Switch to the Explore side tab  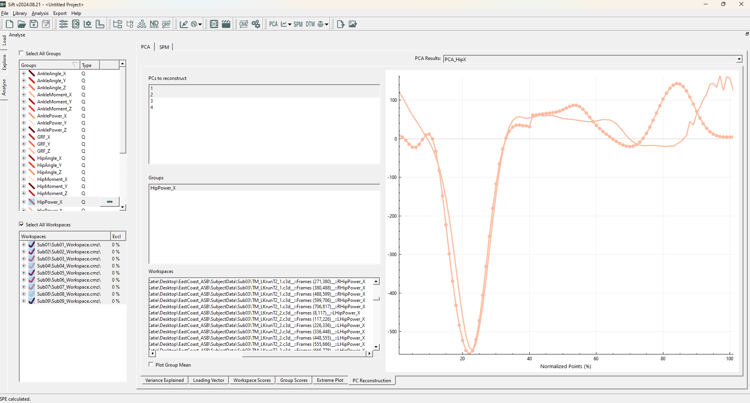tap(4, 62)
